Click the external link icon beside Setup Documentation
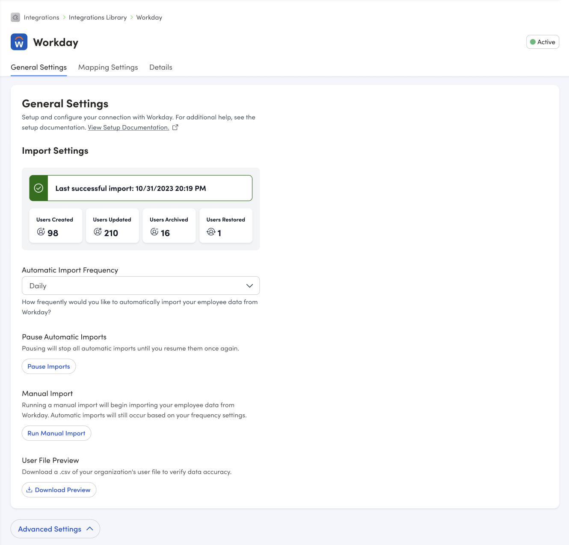The width and height of the screenshot is (569, 545). [x=175, y=127]
